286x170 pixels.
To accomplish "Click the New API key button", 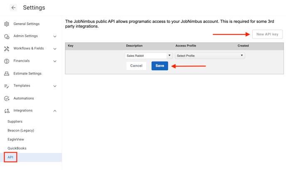I will 267,34.
